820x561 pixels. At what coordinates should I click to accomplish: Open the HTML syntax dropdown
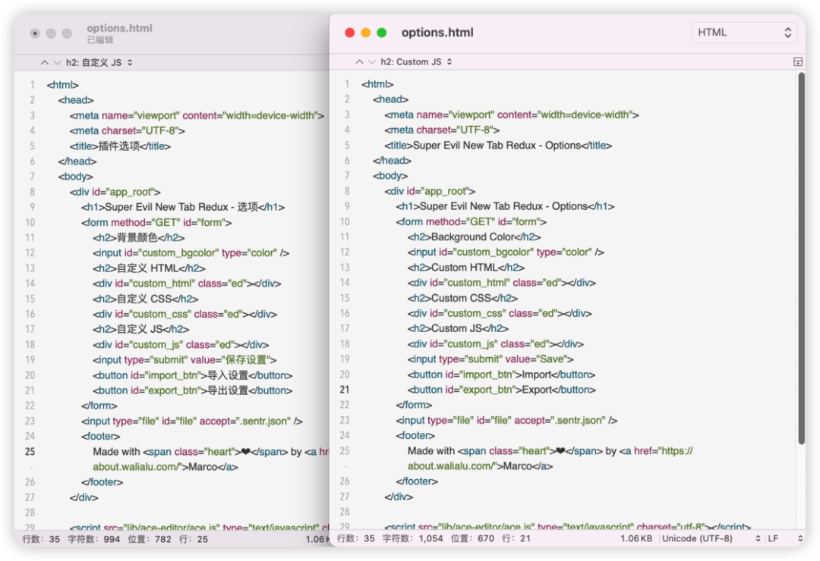[744, 33]
